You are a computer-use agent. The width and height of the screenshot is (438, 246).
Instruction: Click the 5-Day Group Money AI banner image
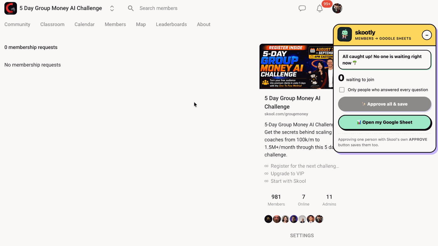[296, 66]
